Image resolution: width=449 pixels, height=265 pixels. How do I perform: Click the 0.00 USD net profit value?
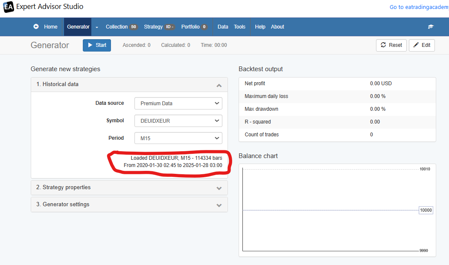click(x=381, y=84)
